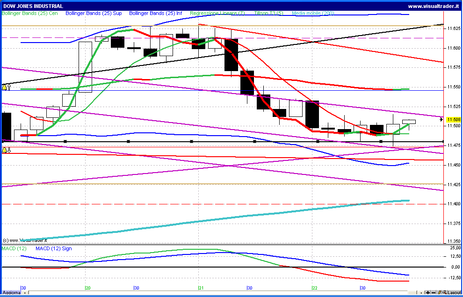Click the green 20 time axis marker
Image resolution: width=463 pixels, height=297 pixels.
pyautogui.click(x=88, y=288)
